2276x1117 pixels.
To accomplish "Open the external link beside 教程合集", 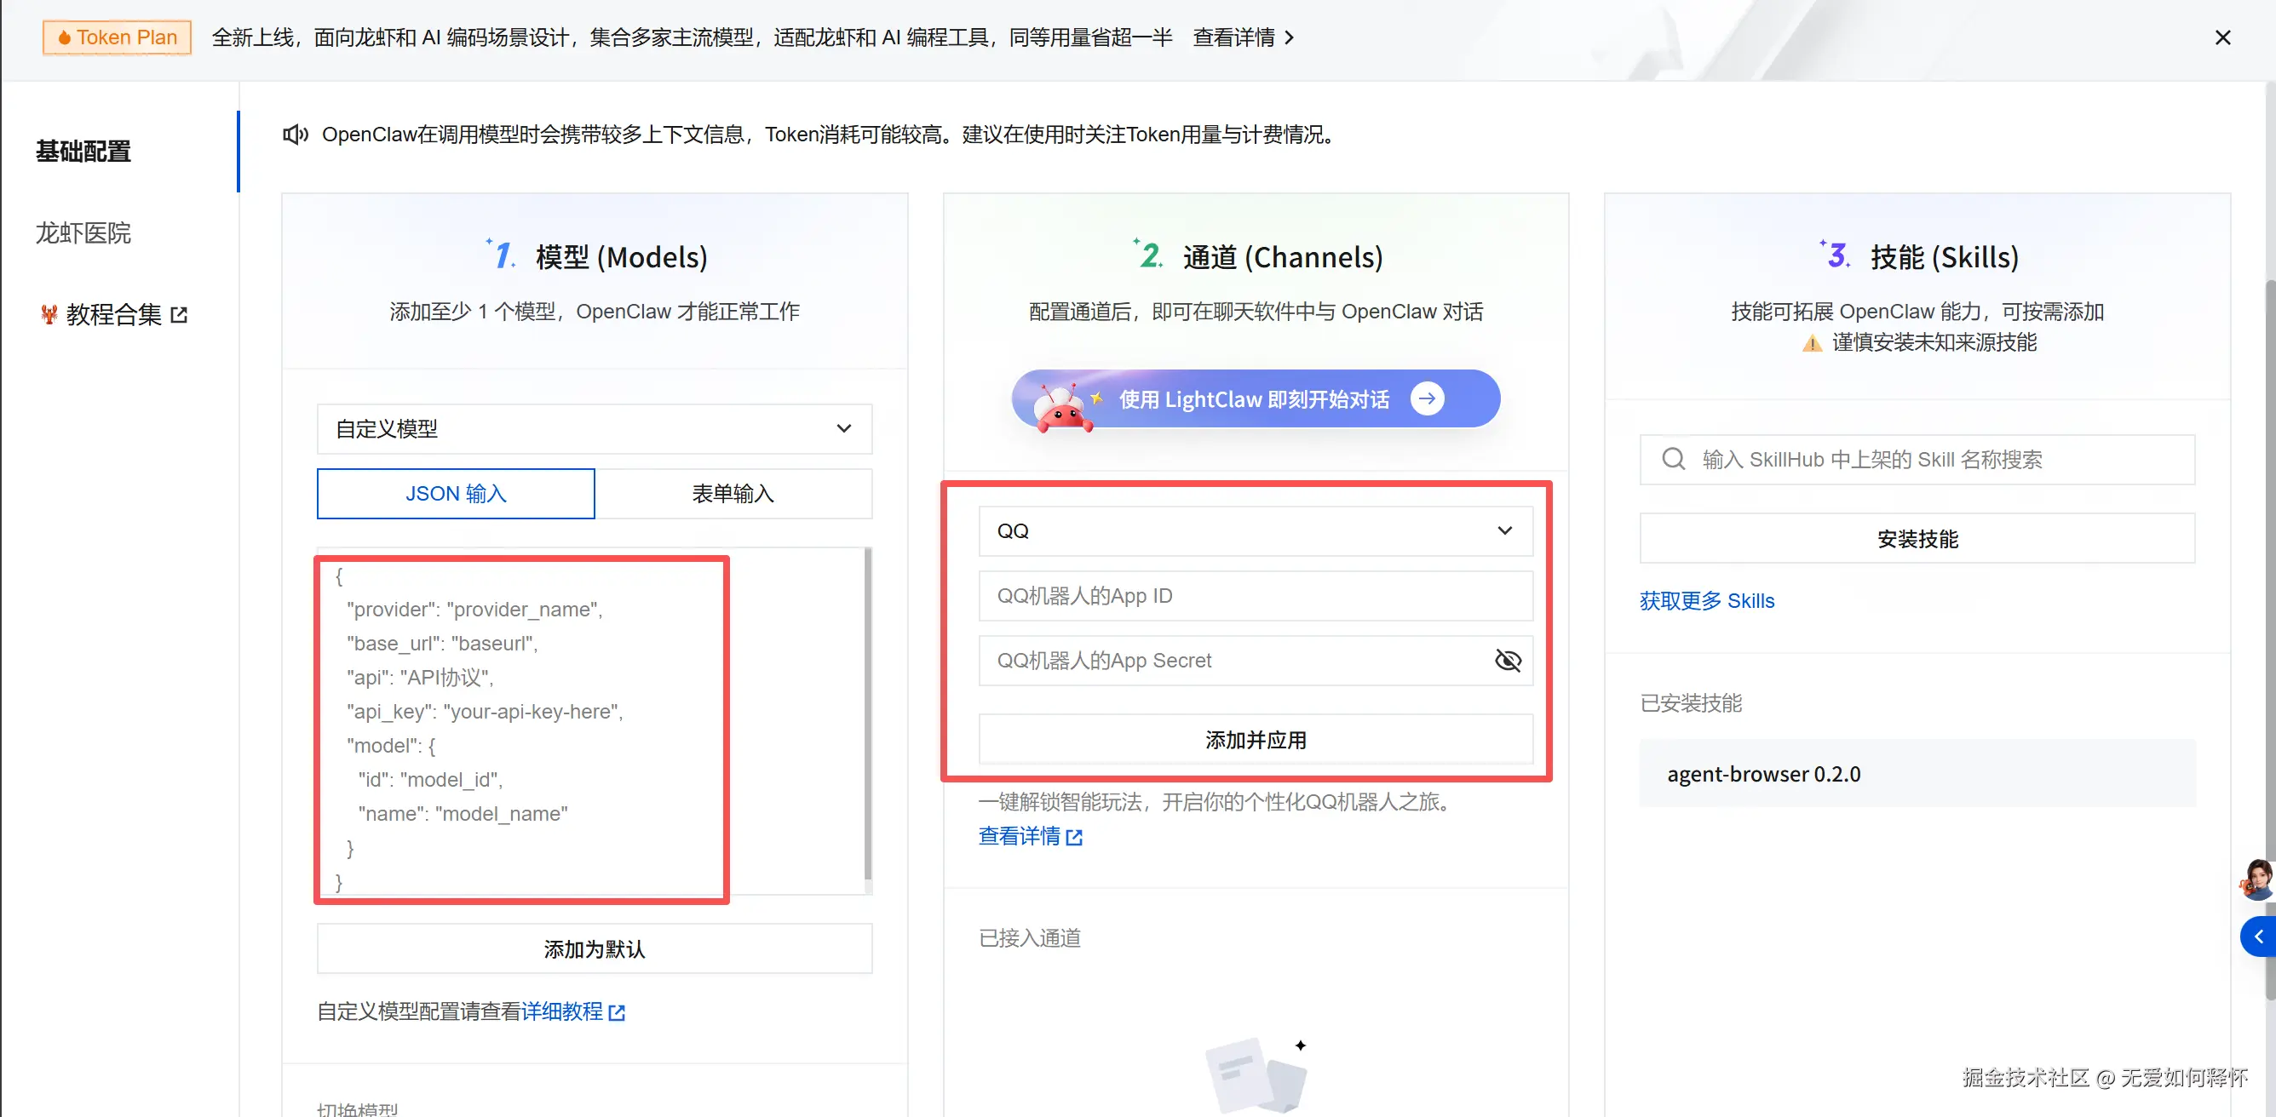I will (181, 314).
